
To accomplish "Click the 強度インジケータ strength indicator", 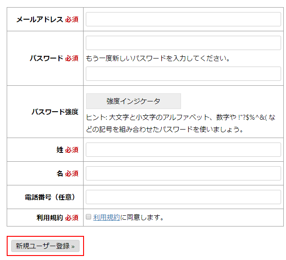I will pyautogui.click(x=133, y=101).
